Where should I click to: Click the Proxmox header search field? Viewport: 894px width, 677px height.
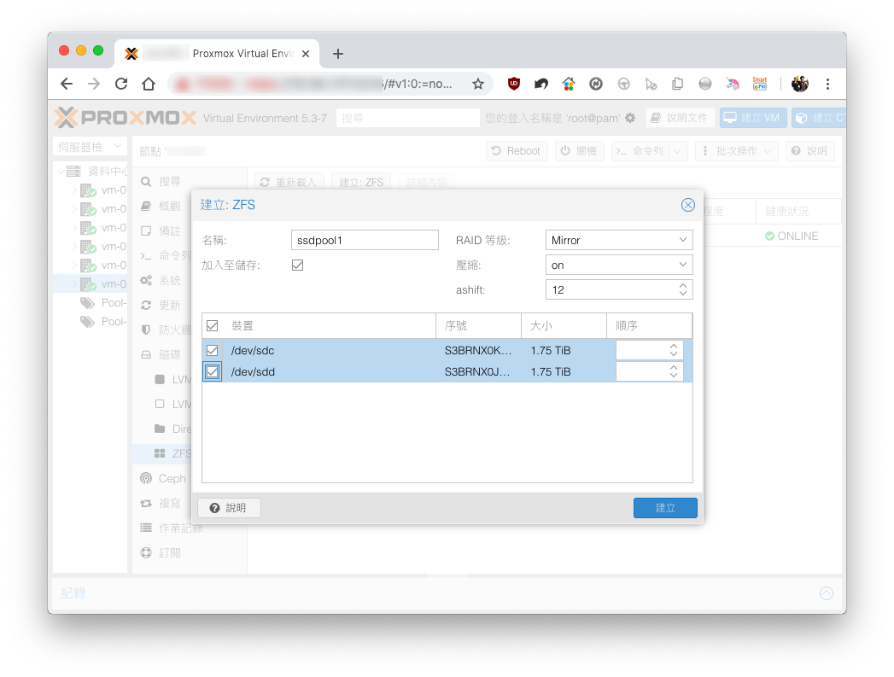tap(407, 118)
